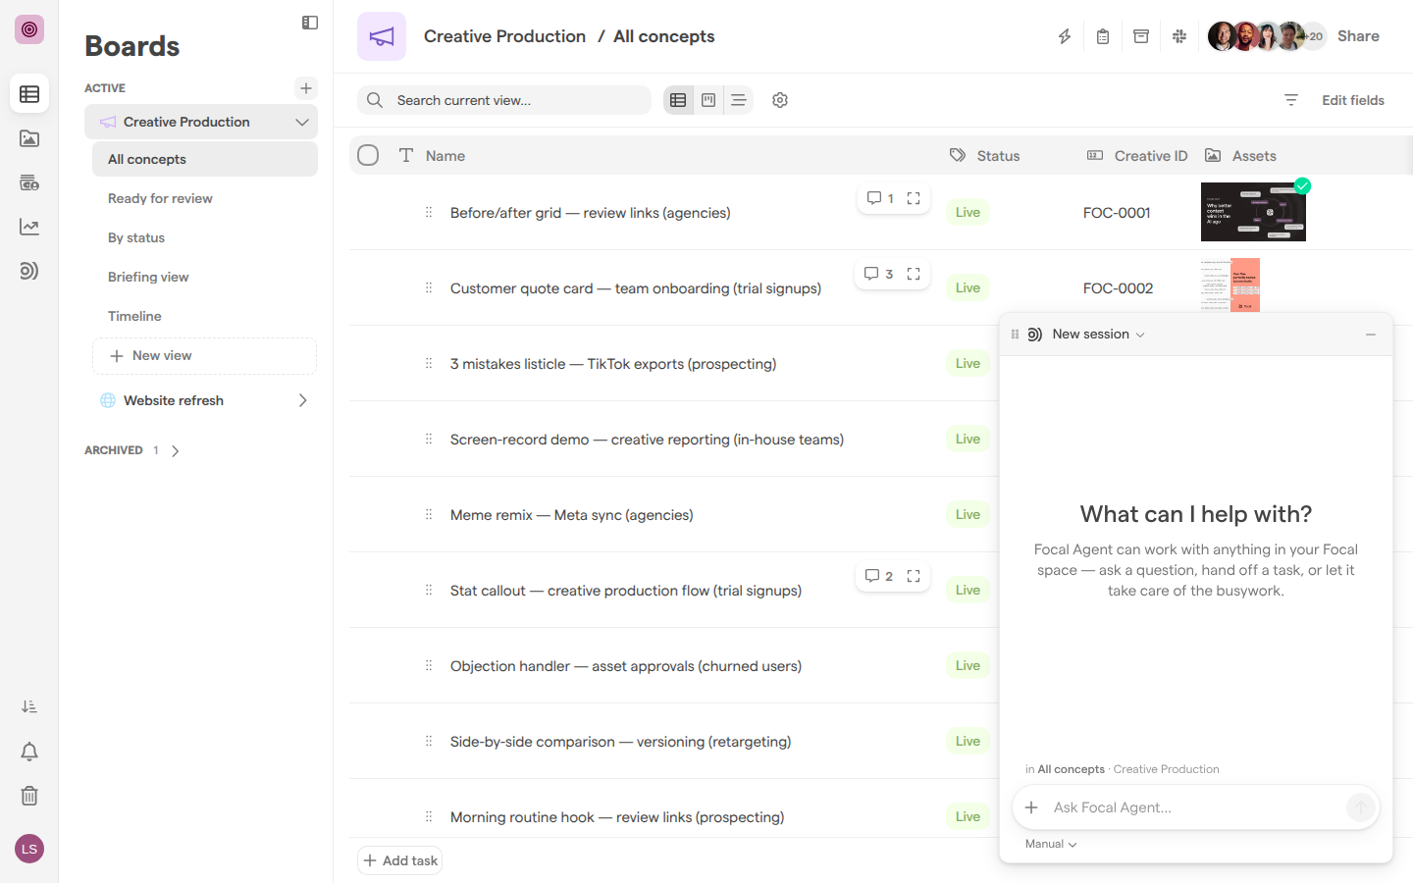Open comments on Stat callout row

(x=878, y=576)
